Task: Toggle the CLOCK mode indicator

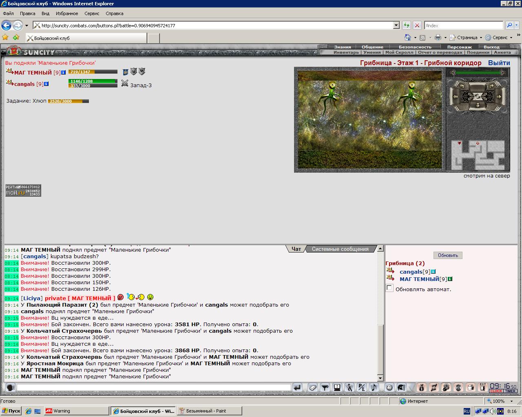Action: pos(496,391)
